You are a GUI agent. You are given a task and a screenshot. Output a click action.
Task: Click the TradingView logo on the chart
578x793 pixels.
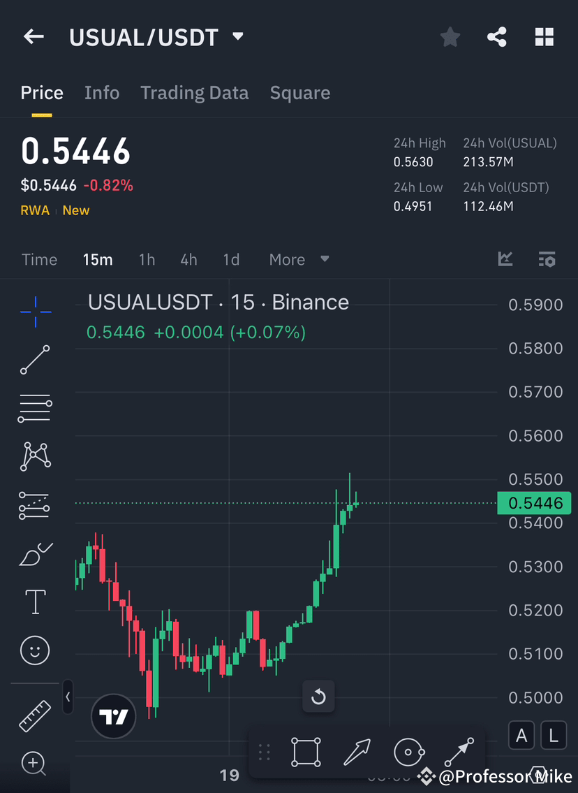click(x=113, y=716)
